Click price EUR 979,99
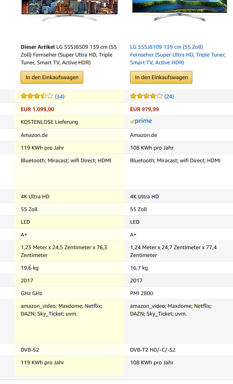 click(x=144, y=109)
